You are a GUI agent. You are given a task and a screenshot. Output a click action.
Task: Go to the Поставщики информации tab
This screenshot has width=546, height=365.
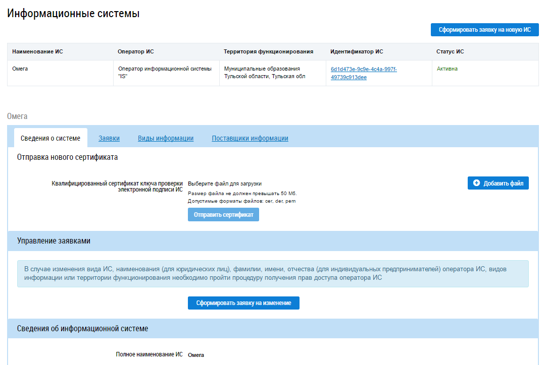click(250, 139)
